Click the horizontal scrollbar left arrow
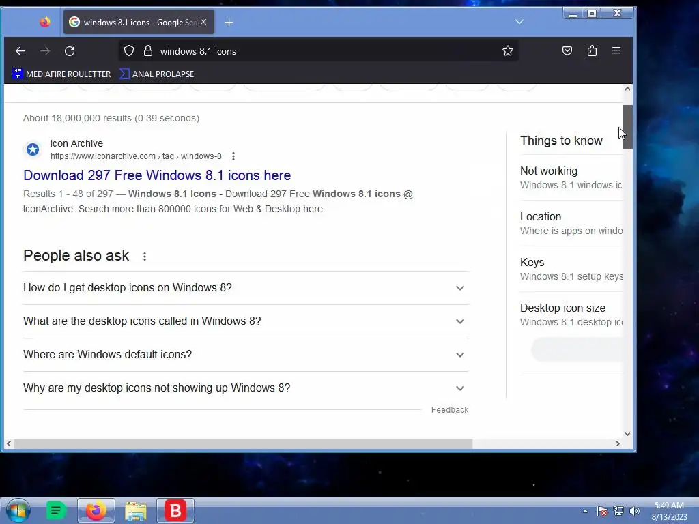This screenshot has width=699, height=524. [9, 443]
